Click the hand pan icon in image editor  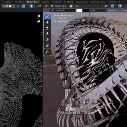39,21
